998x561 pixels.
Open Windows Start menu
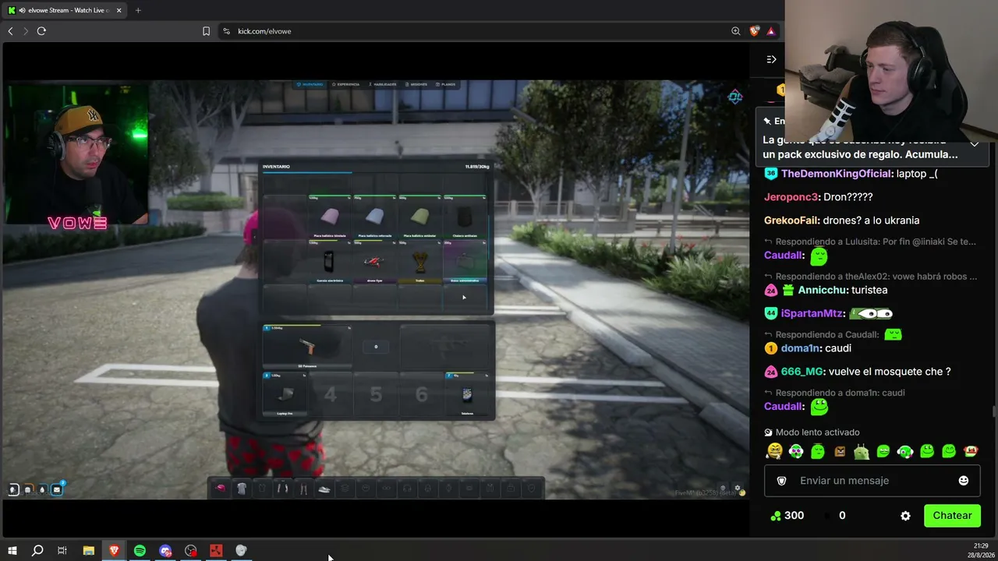12,551
